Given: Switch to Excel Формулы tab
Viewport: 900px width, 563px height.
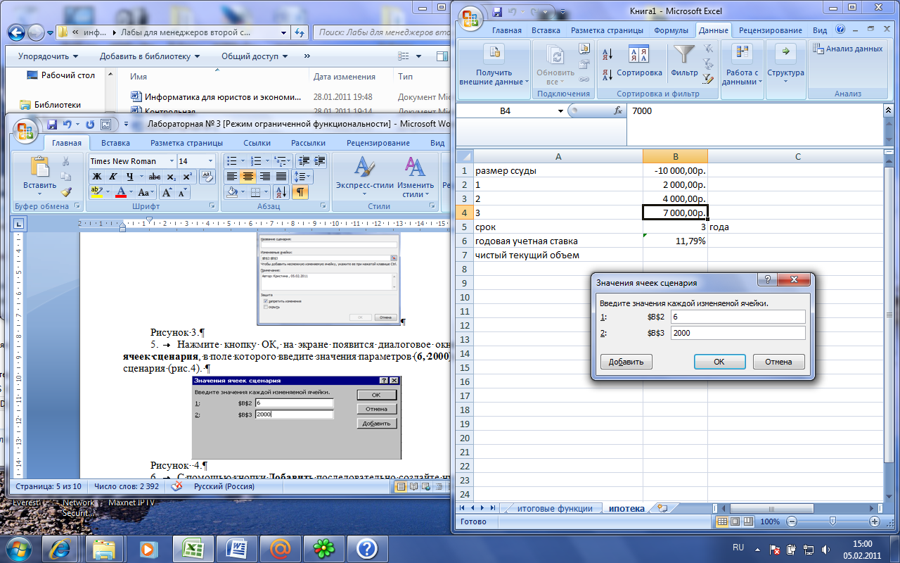Looking at the screenshot, I should pos(671,30).
